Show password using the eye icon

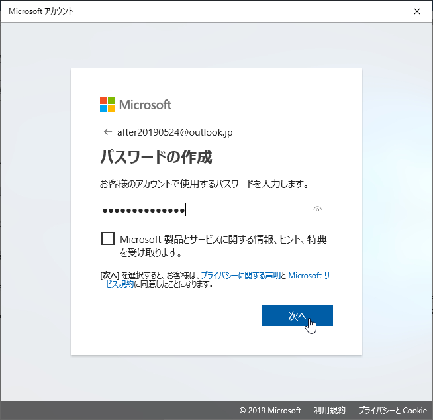[x=318, y=209]
